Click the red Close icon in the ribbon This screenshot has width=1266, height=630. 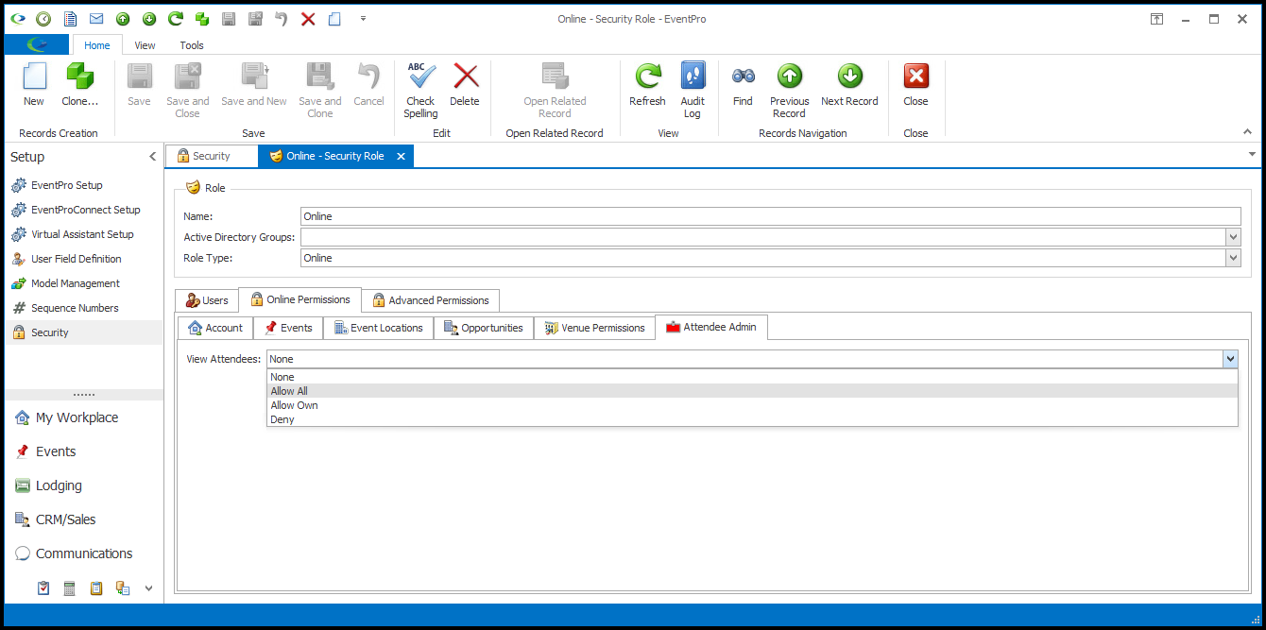pyautogui.click(x=915, y=77)
